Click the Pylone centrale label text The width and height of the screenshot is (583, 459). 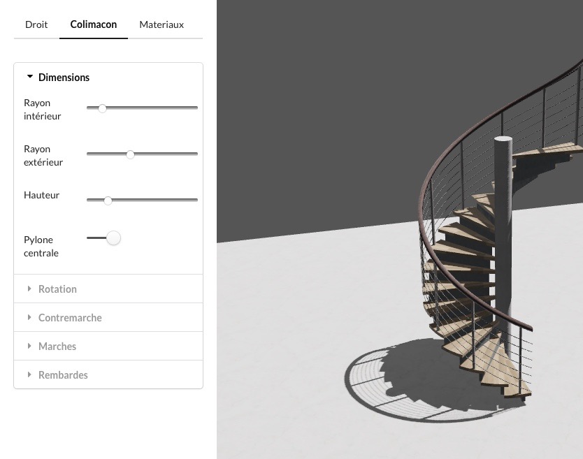(41, 246)
